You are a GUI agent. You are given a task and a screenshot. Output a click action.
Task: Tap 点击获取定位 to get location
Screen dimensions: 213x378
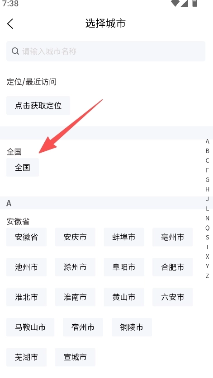pyautogui.click(x=38, y=106)
